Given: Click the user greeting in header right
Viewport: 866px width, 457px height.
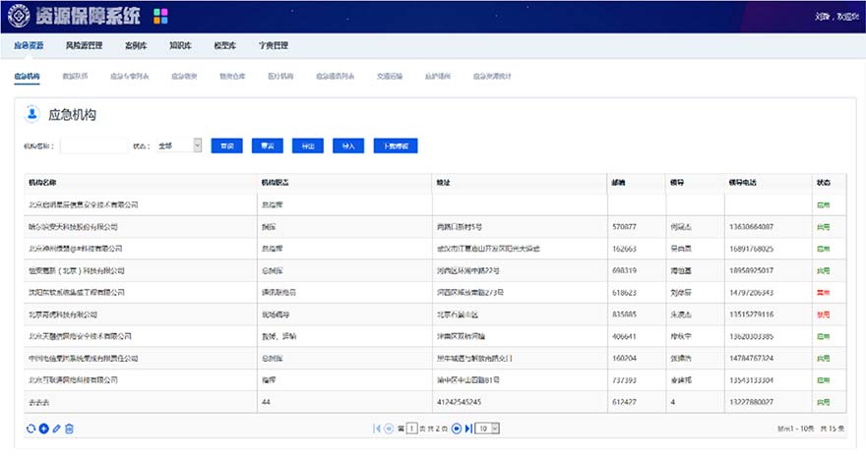Looking at the screenshot, I should (x=836, y=17).
